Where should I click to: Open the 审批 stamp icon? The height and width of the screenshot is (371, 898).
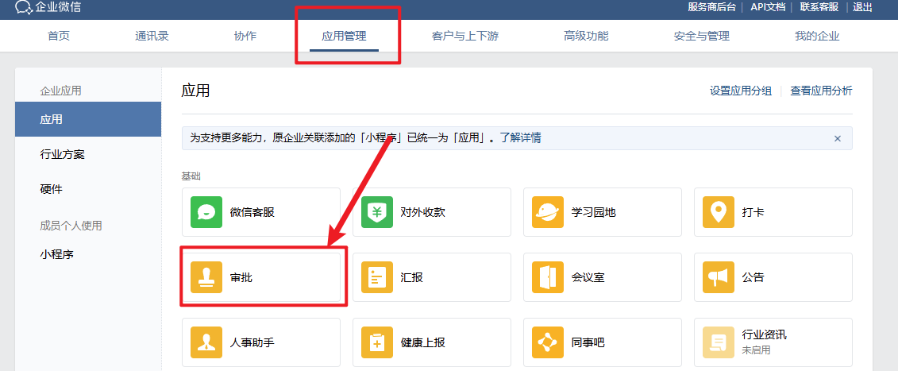coord(206,277)
